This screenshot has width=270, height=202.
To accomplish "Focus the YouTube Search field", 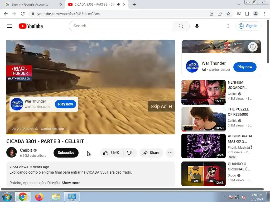I will coord(121,26).
